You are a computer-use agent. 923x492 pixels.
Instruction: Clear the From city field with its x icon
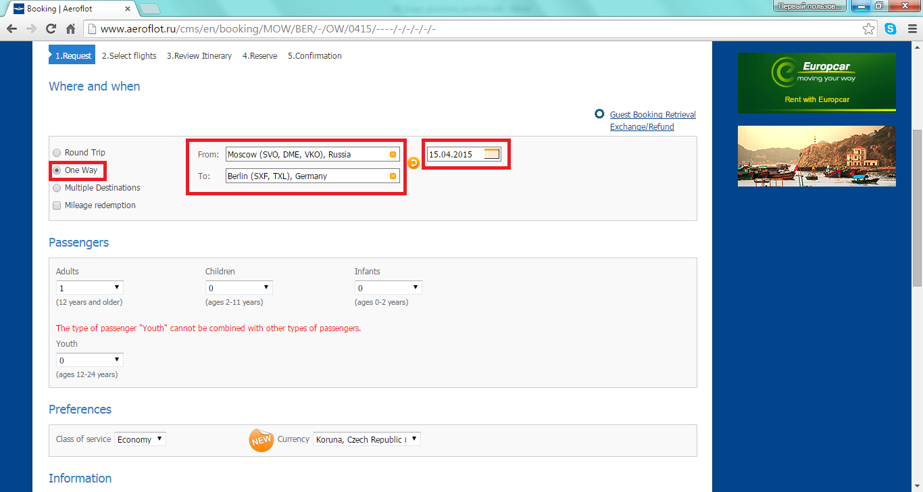pyautogui.click(x=393, y=155)
